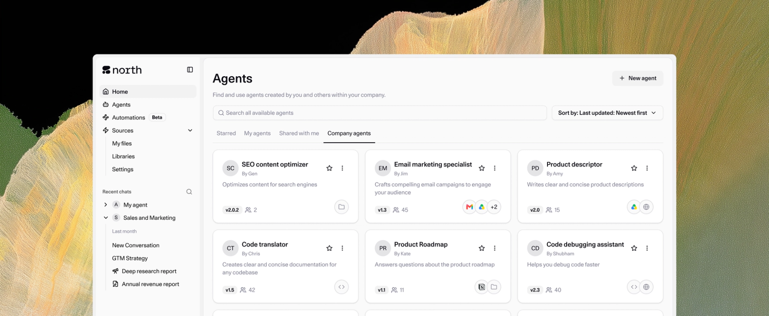The image size is (769, 316).
Task: Select the Company agents tab
Action: [x=349, y=133]
